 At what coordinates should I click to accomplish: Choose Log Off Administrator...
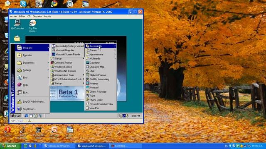(32, 101)
